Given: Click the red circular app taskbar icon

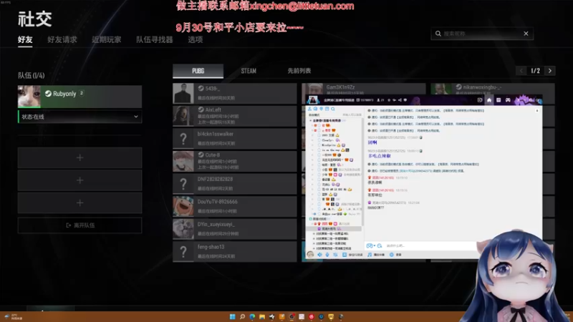Looking at the screenshot, I should [312, 316].
